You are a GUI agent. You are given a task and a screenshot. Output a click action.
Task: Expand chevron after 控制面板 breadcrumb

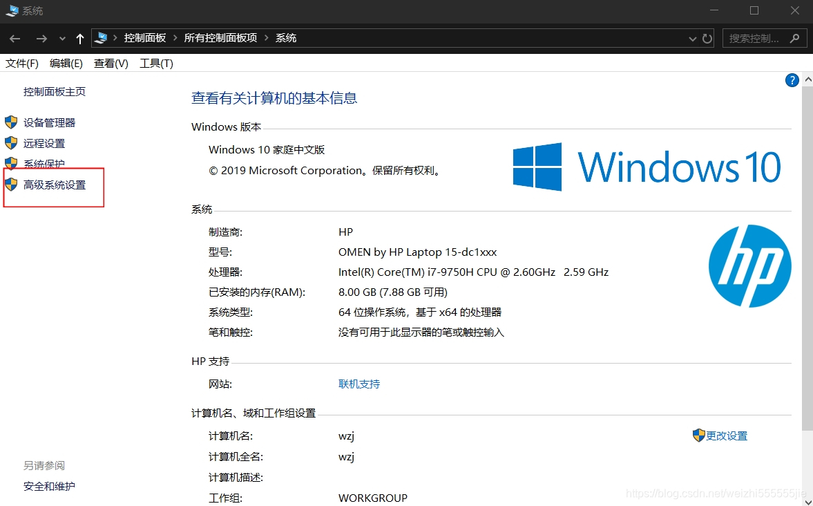tap(175, 38)
